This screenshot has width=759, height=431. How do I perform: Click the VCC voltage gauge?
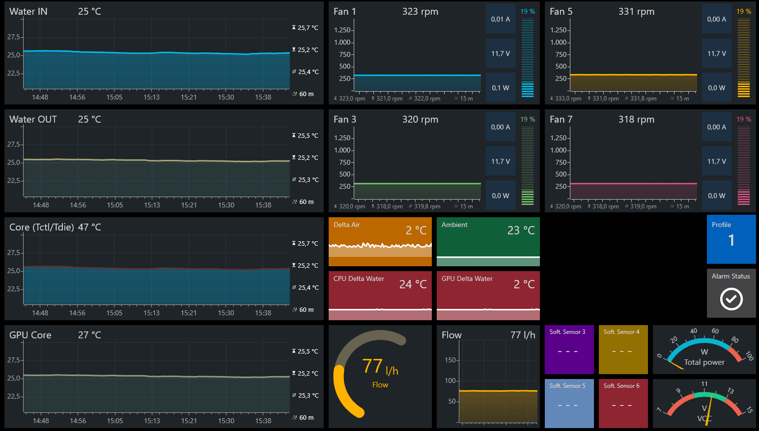(x=704, y=404)
